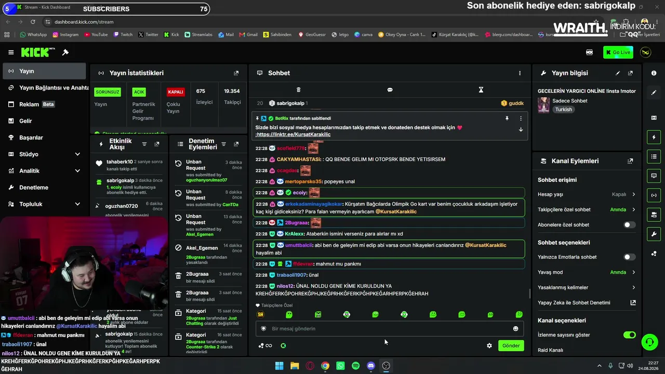The width and height of the screenshot is (665, 374).
Task: Click the Windows Start button
Action: pyautogui.click(x=279, y=366)
